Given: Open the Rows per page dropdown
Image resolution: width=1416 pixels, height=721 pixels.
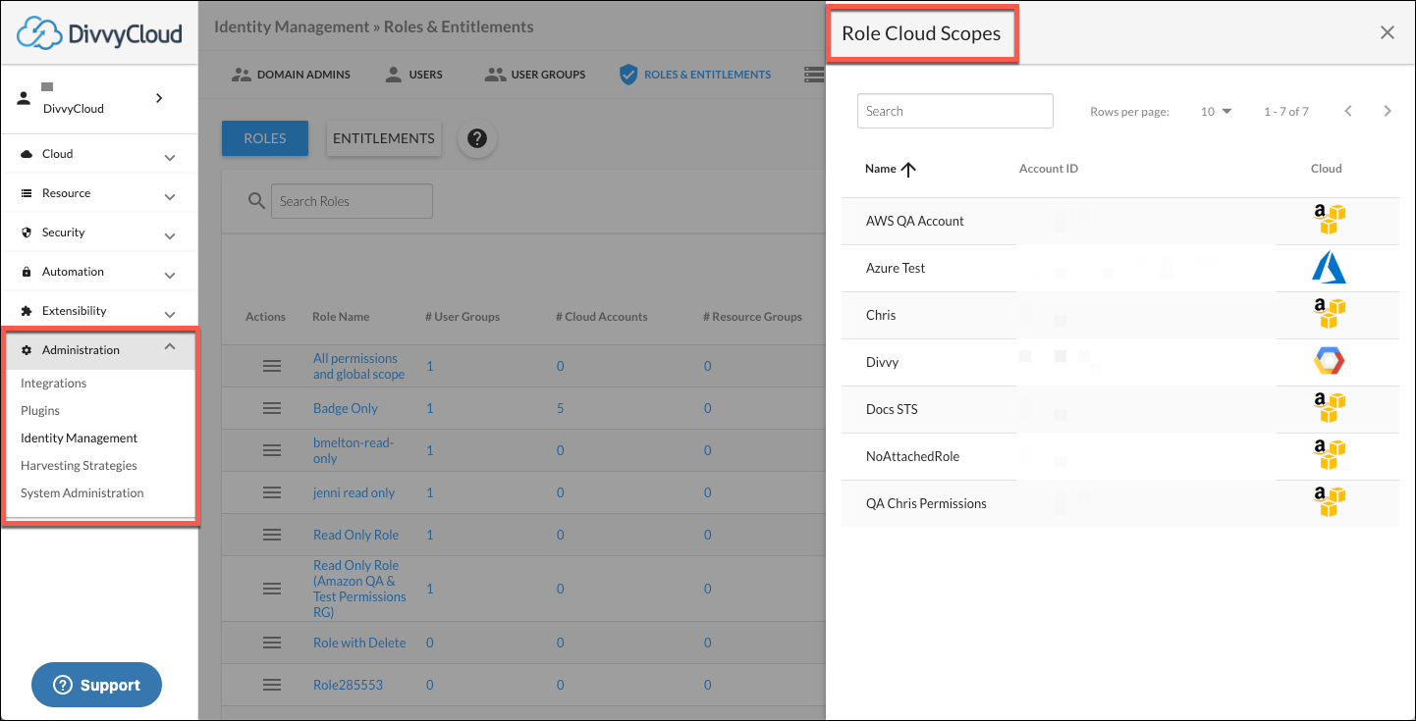Looking at the screenshot, I should point(1216,111).
